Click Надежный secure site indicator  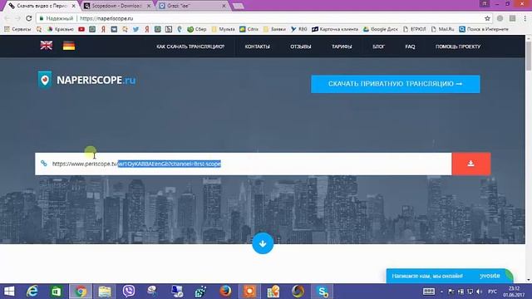coord(57,18)
